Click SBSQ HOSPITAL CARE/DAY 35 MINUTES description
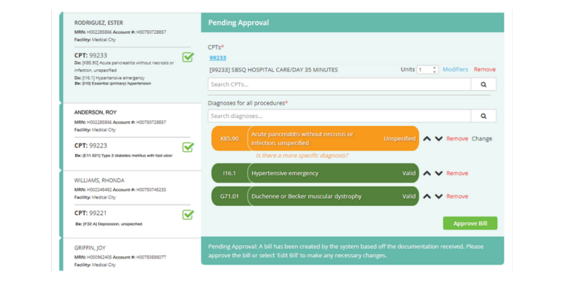 [274, 70]
